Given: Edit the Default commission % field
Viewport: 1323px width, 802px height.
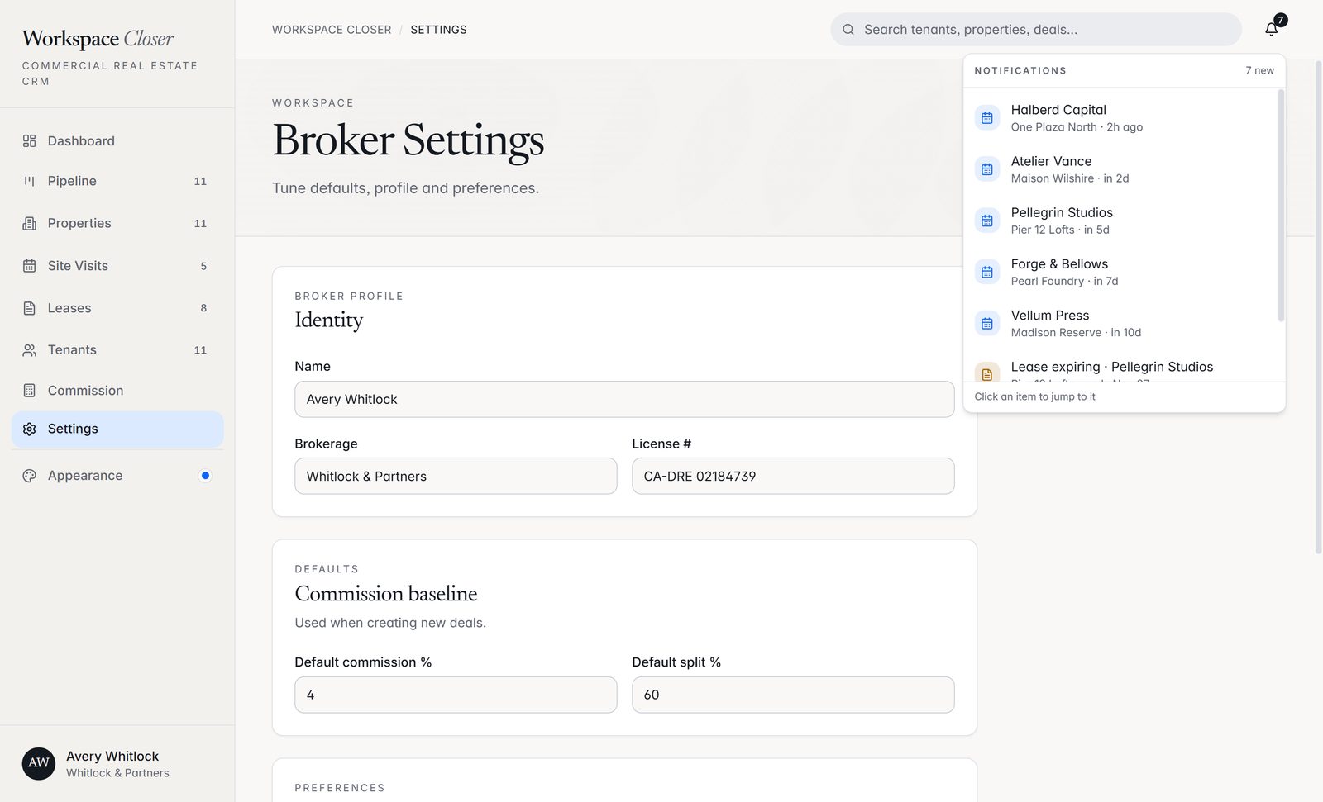Looking at the screenshot, I should pos(456,695).
